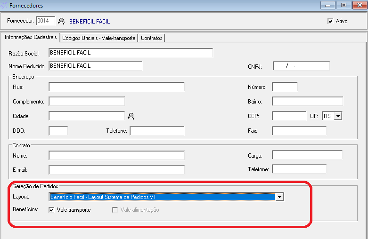Click the disabled Vale-alimentação checkbox

pos(114,210)
